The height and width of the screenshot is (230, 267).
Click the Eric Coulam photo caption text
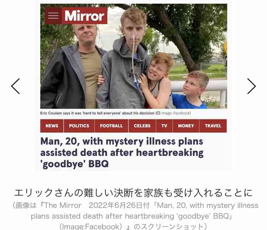pos(97,113)
